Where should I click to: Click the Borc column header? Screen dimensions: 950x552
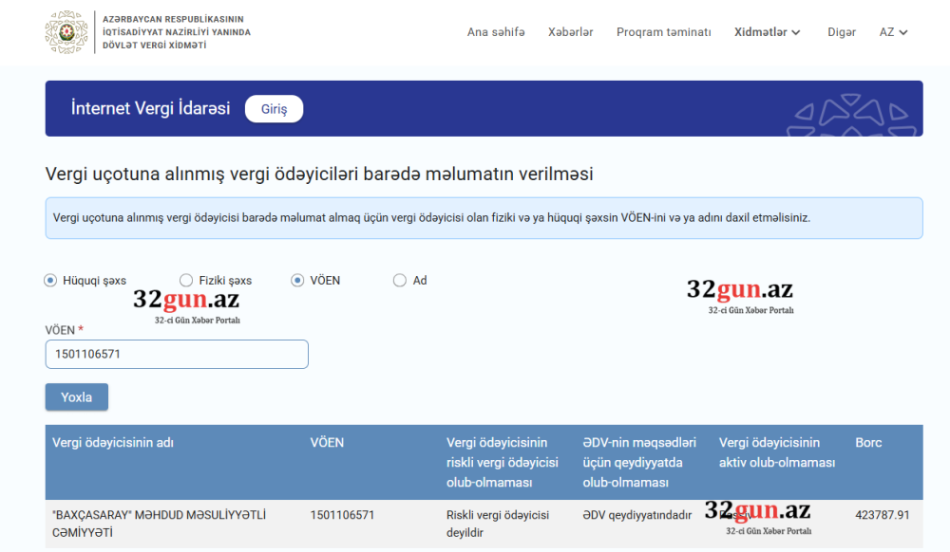pos(868,443)
